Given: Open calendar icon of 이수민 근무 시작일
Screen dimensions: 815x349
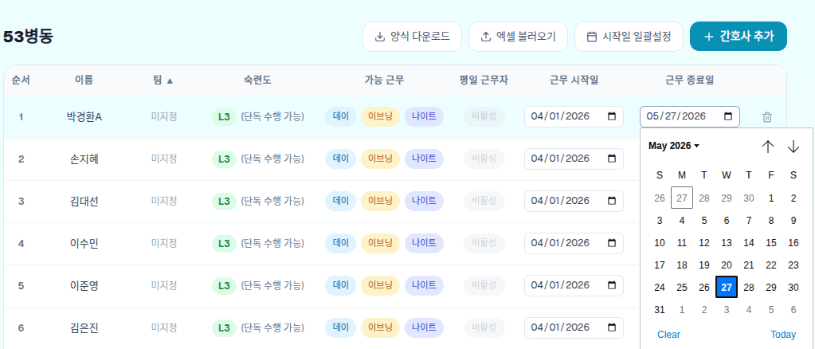Looking at the screenshot, I should 612,242.
